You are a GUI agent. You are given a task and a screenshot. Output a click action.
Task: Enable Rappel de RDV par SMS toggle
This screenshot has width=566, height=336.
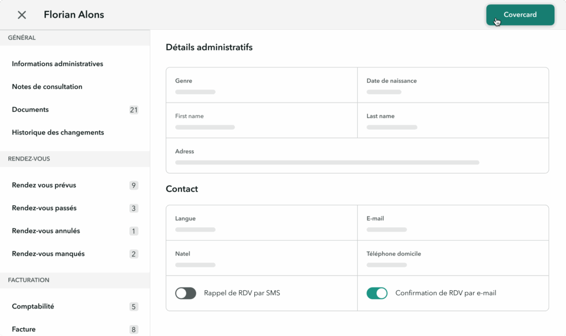pos(186,293)
